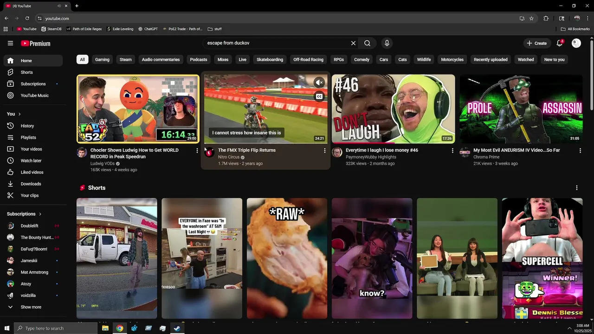Expand the You section chevron

coord(19,114)
